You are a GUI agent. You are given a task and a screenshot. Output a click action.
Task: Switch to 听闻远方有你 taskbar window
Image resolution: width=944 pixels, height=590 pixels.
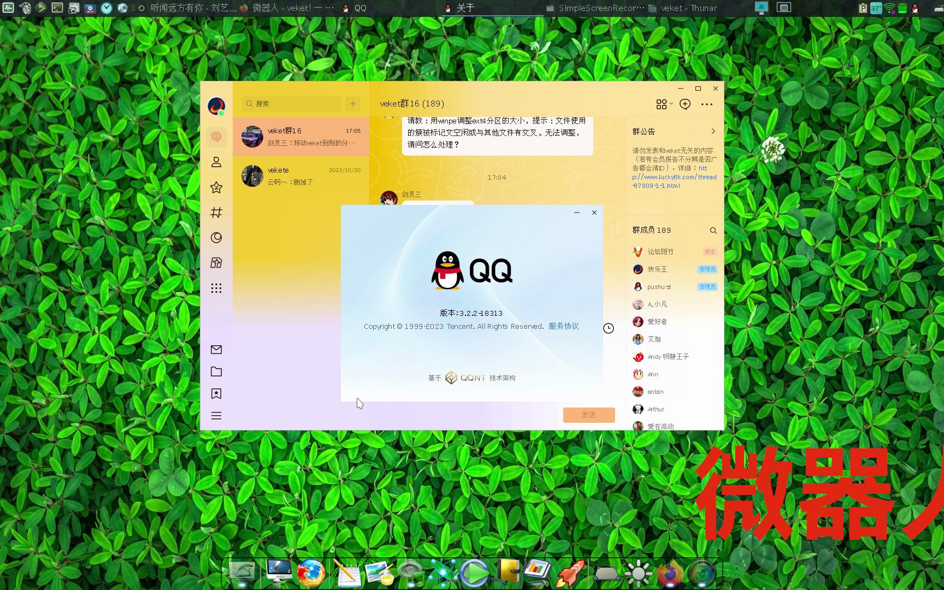[187, 8]
